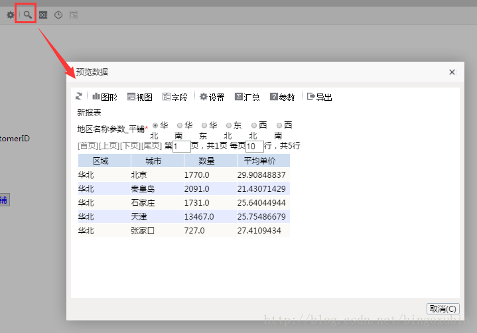
Task: Click the average price 25.64044944
Action: tap(261, 203)
